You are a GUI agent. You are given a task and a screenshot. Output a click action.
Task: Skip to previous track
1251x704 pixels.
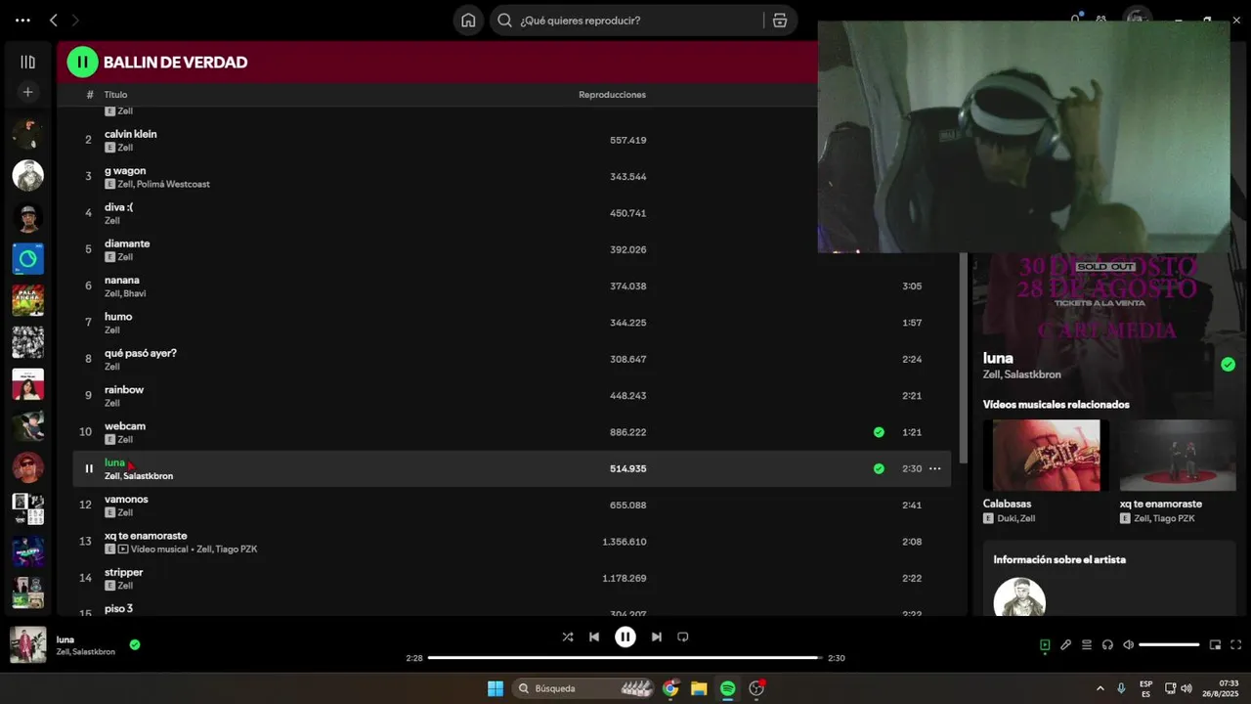pyautogui.click(x=594, y=637)
